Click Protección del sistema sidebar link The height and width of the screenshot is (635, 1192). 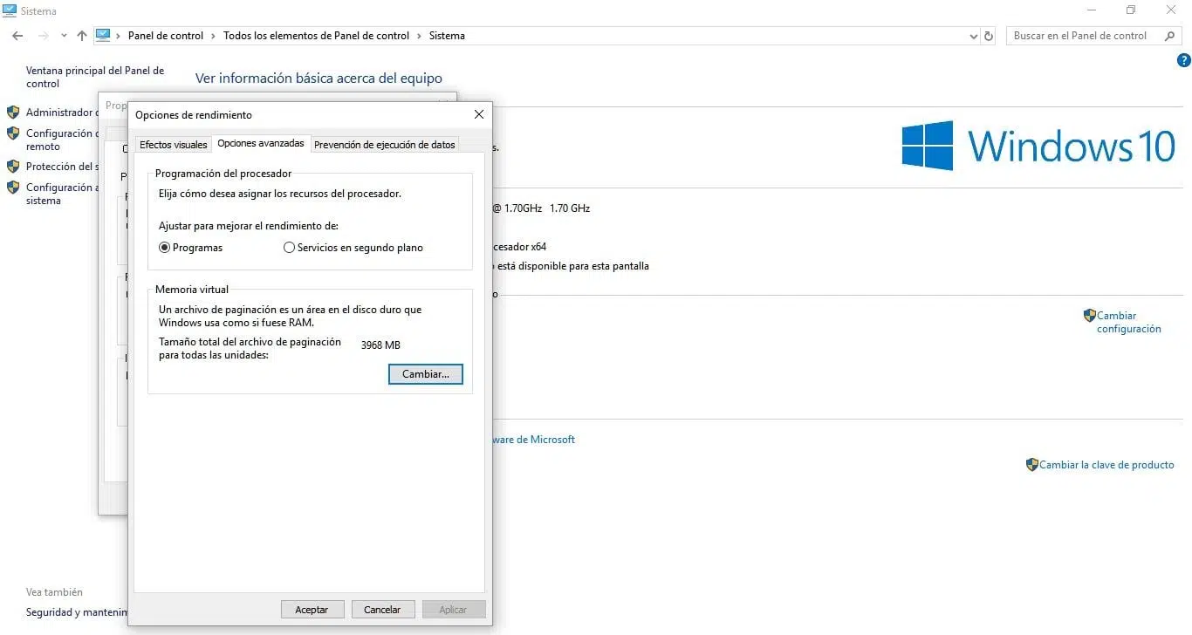click(62, 167)
